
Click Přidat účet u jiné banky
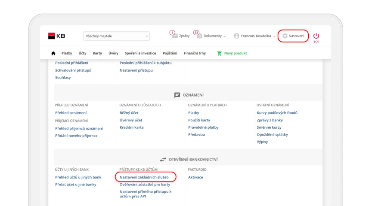coord(76,185)
